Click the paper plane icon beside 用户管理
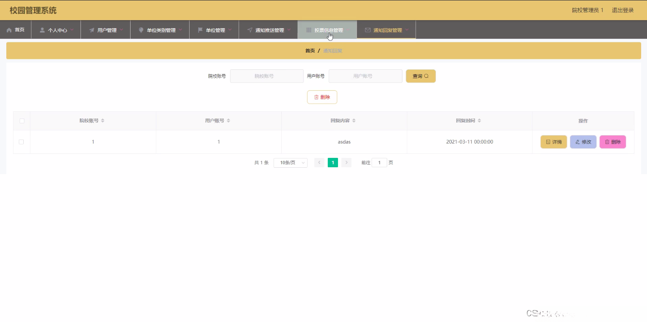This screenshot has width=647, height=322. click(x=92, y=30)
